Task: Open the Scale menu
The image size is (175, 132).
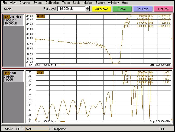Action: pos(77,3)
